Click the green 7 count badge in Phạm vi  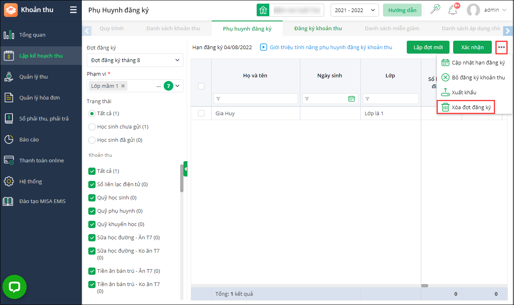169,86
